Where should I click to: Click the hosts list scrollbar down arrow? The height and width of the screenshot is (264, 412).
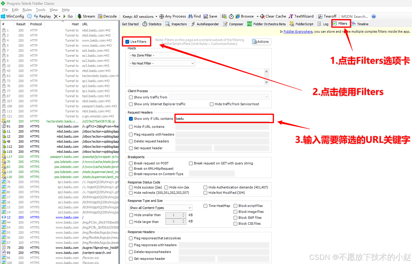(x=266, y=82)
